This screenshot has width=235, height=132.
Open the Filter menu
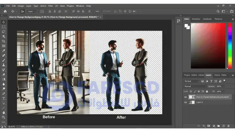click(x=51, y=6)
